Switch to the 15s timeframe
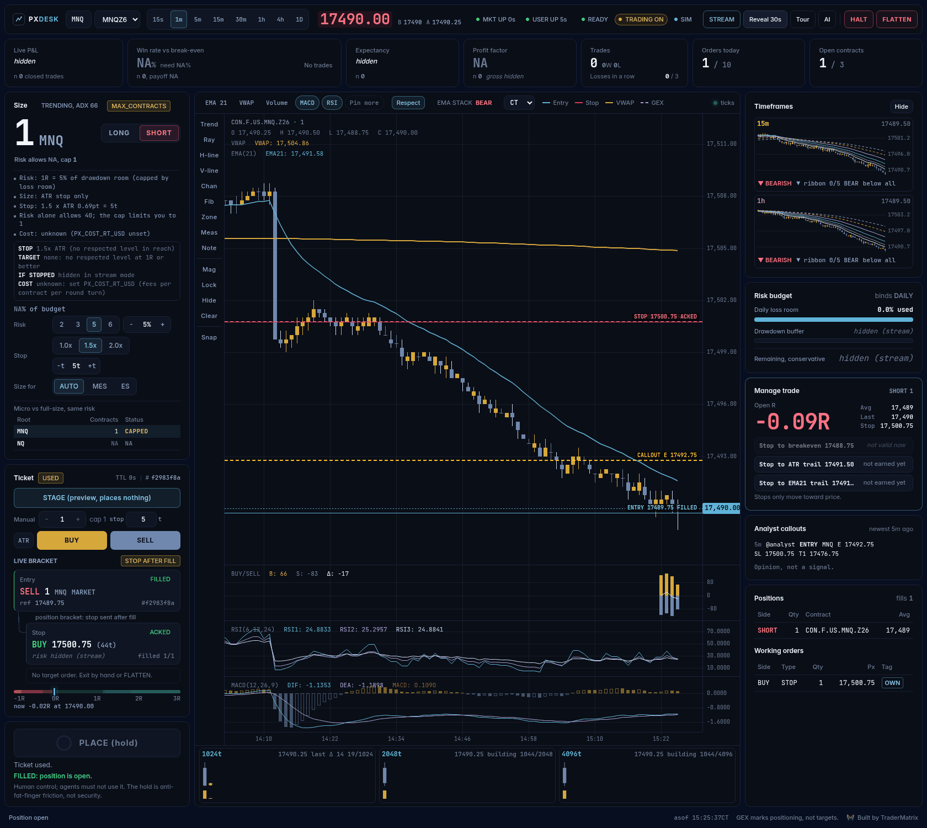The height and width of the screenshot is (828, 927). [x=158, y=19]
